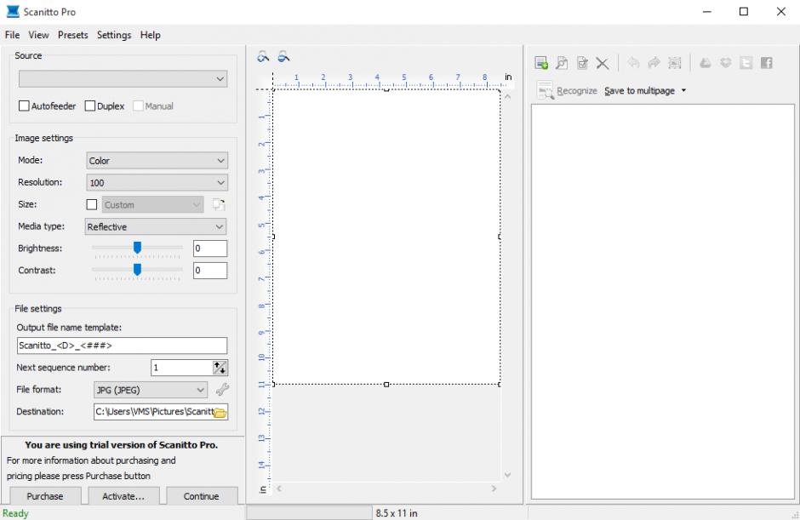
Task: Open the View menu
Action: [39, 35]
